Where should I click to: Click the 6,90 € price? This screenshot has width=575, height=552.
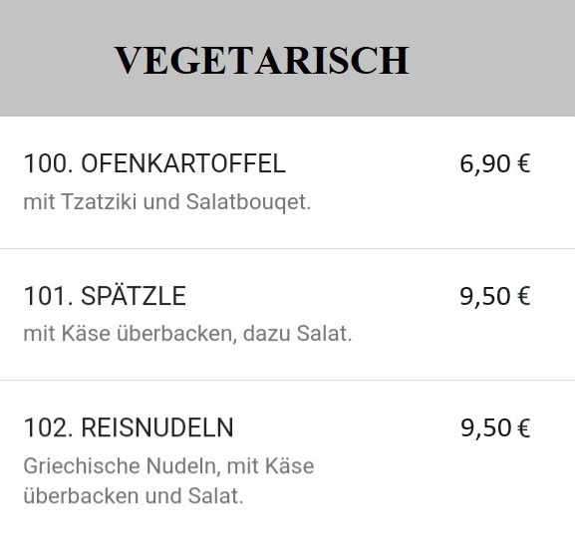click(x=495, y=163)
